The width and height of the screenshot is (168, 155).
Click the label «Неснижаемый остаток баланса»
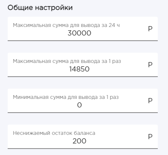[x=54, y=133]
